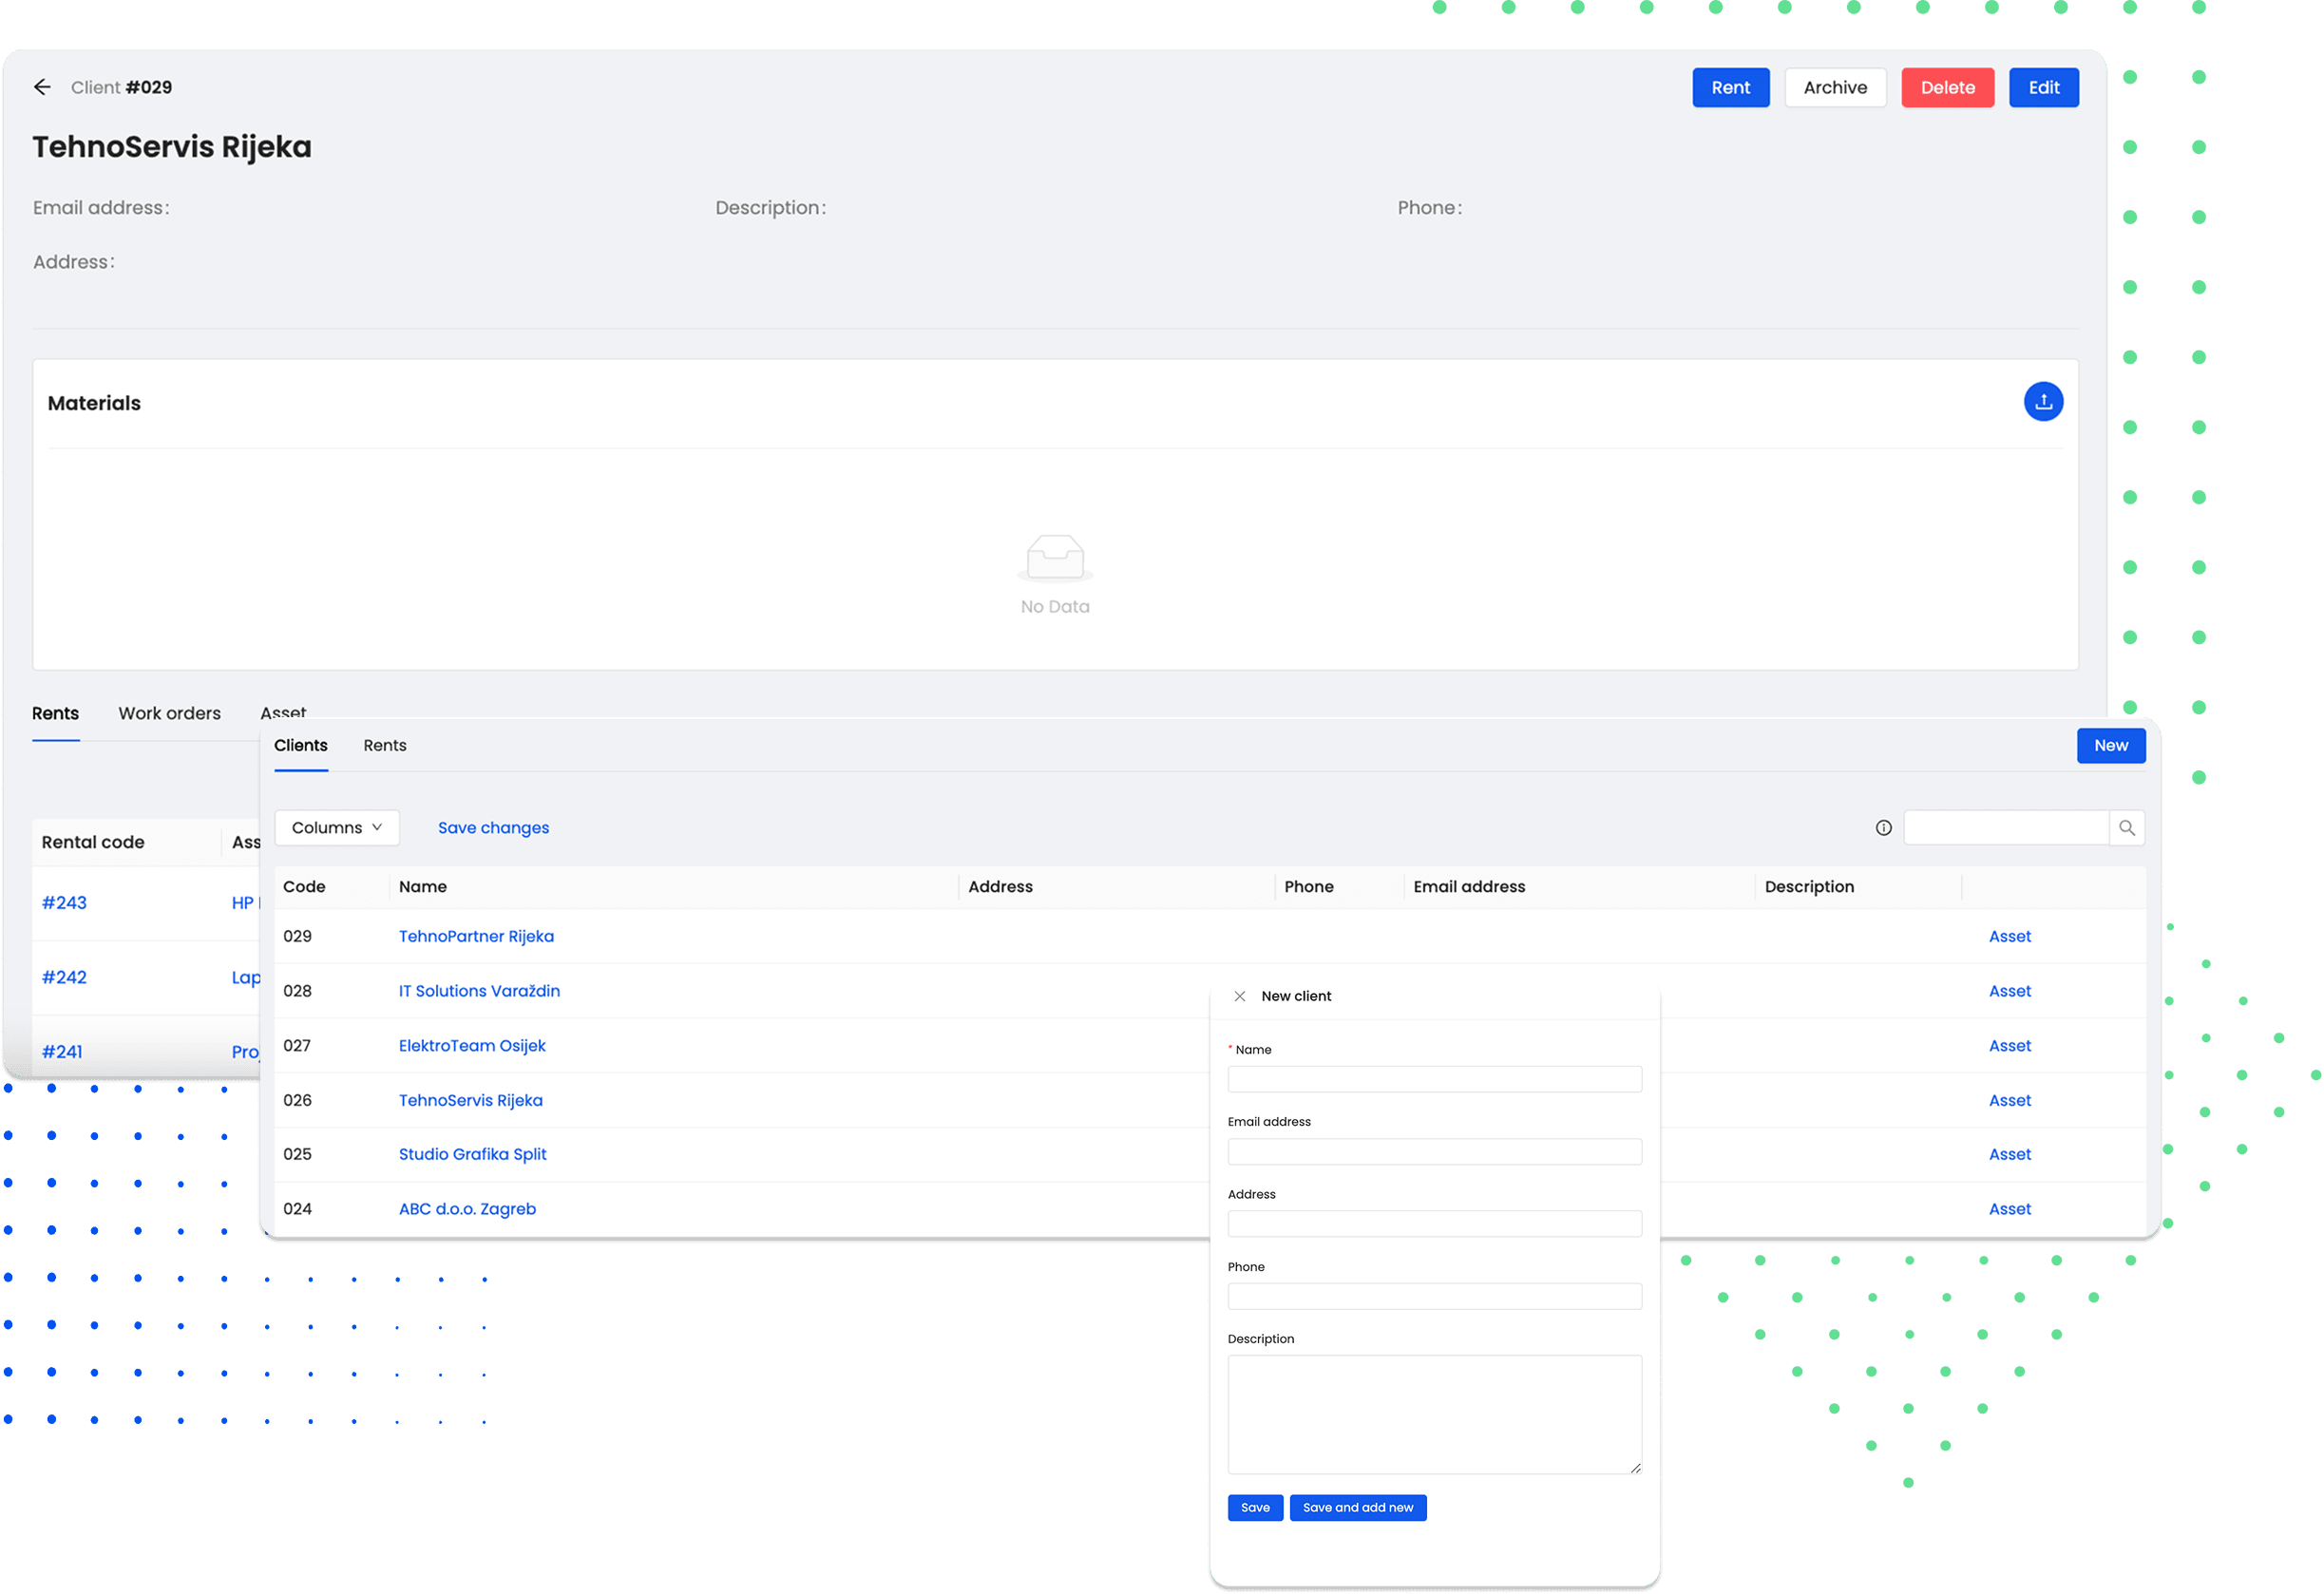Click the Asset tab at bottom
Viewport: 2324px width, 1594px height.
[281, 712]
